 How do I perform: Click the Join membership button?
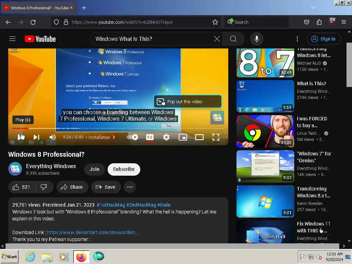(x=95, y=169)
